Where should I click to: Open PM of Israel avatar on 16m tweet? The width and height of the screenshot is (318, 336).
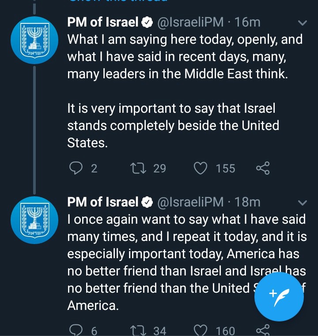click(34, 40)
